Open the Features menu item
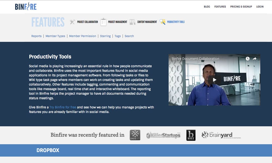This screenshot has height=163, width=272. click(x=220, y=7)
